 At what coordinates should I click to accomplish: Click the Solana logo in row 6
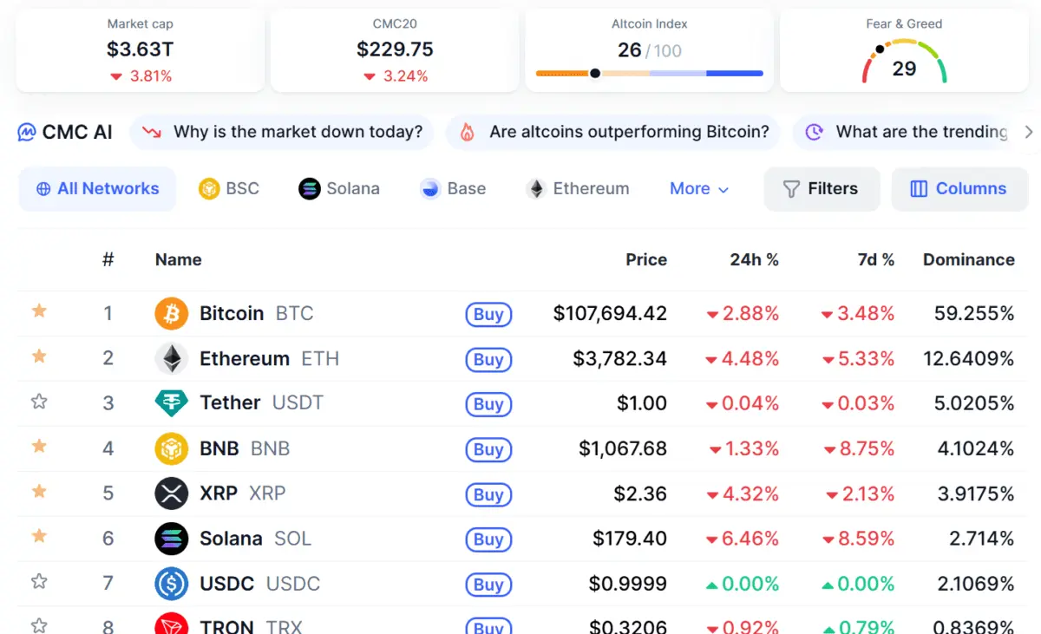coord(171,539)
